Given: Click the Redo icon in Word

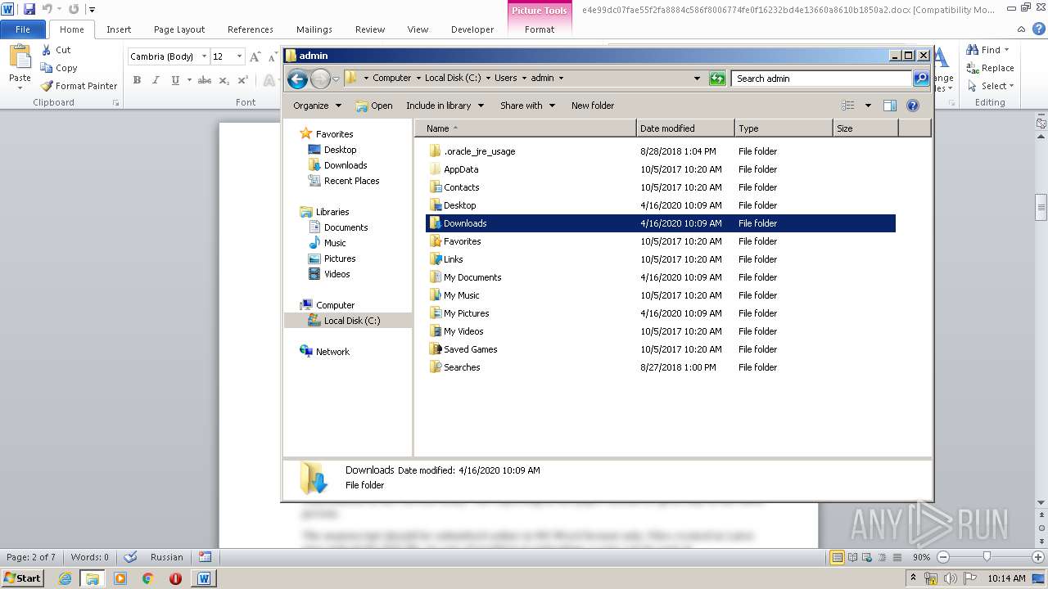Looking at the screenshot, I should tap(74, 9).
